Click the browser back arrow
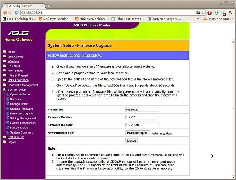The height and width of the screenshot is (180, 236). coord(4,12)
